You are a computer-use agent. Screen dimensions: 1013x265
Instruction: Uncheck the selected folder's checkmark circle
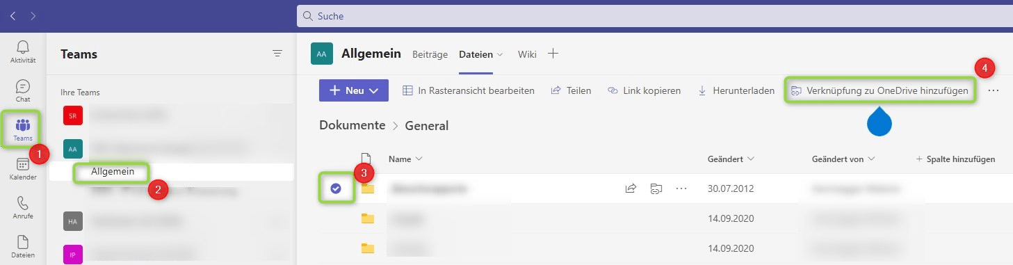point(336,188)
